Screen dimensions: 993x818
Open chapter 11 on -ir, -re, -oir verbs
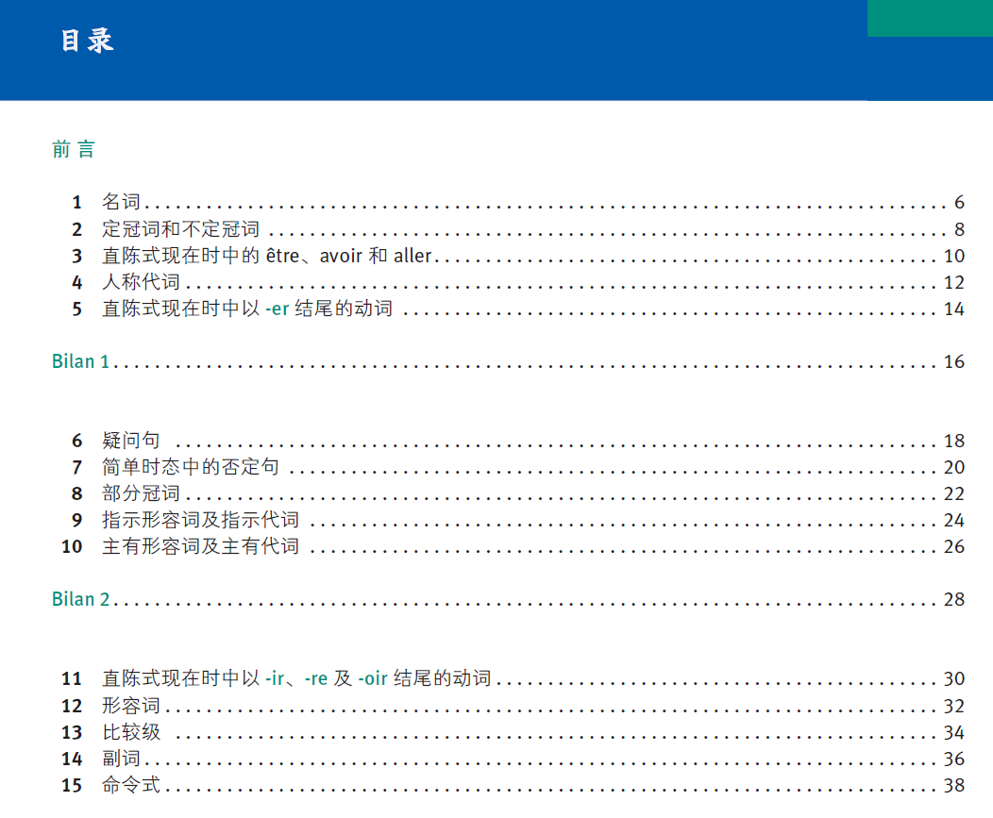point(295,678)
